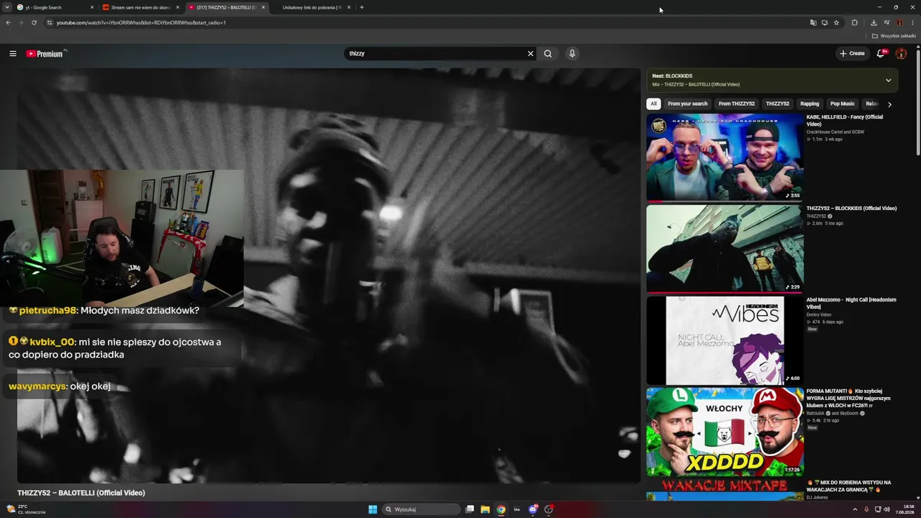Open the browser extensions puzzle icon

[x=855, y=22]
